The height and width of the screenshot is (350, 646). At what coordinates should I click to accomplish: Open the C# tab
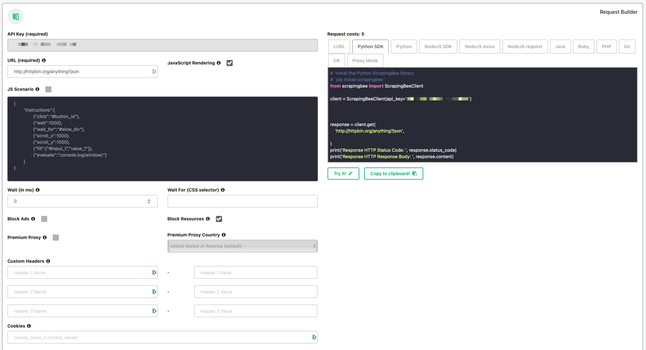336,61
